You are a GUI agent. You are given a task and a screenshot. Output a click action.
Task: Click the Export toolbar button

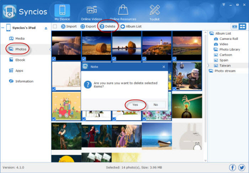88,26
